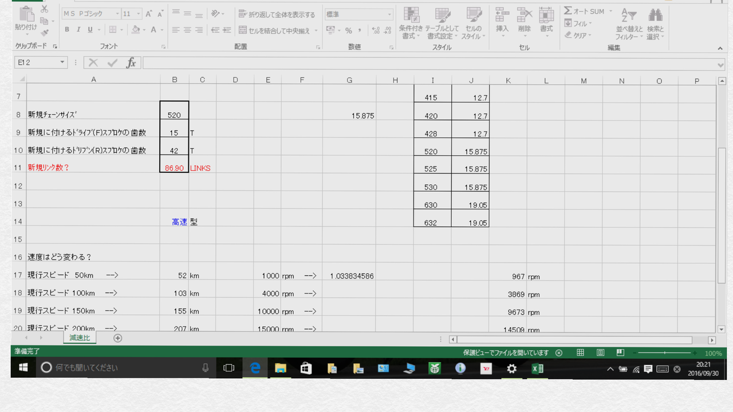Toggle Center alignment for the cell
The image size is (733, 412).
188,30
